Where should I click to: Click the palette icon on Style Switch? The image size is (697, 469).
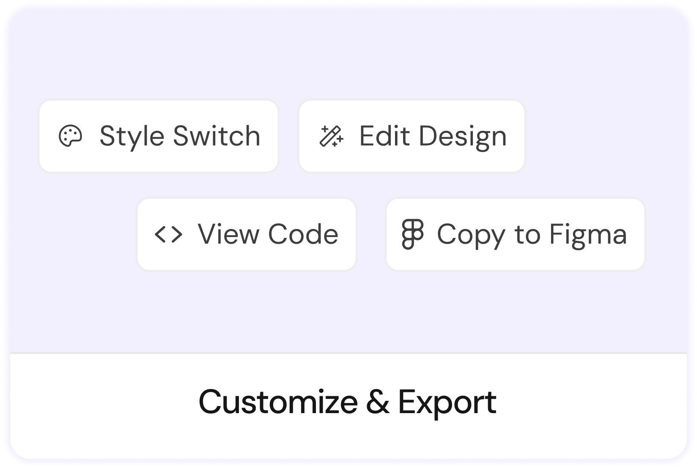pyautogui.click(x=70, y=136)
